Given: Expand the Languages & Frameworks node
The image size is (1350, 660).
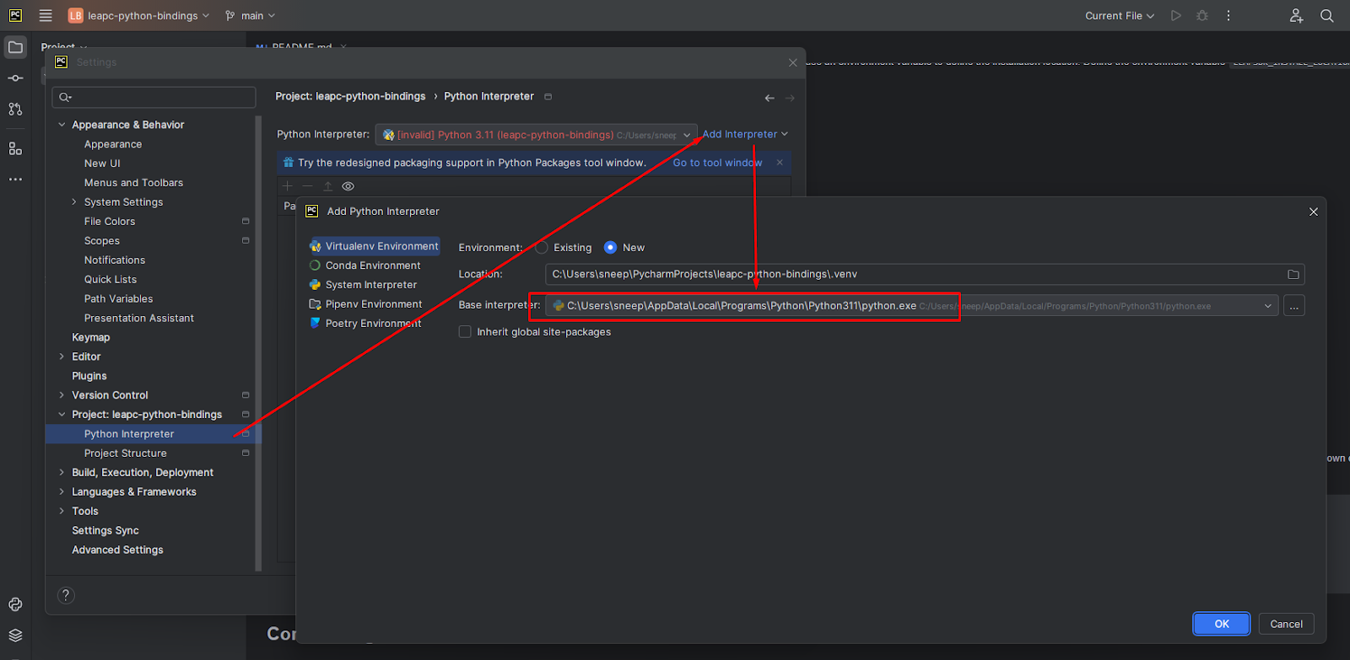Looking at the screenshot, I should coord(62,492).
